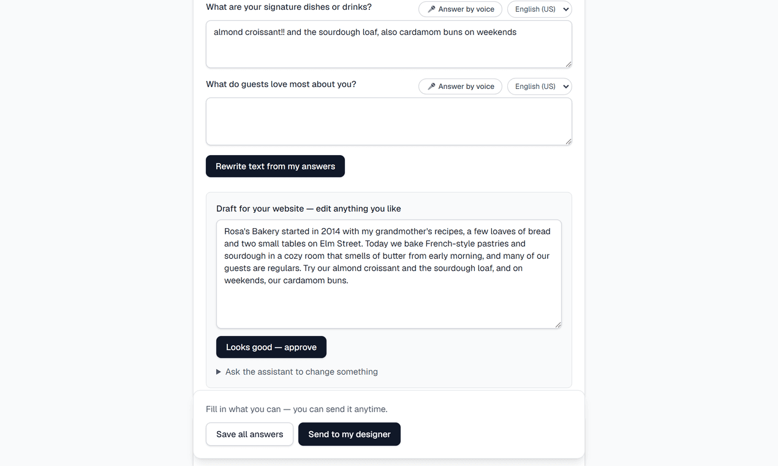Click the microphone icon beside the guests love question
Screen dimensions: 778x466
pyautogui.click(x=431, y=86)
